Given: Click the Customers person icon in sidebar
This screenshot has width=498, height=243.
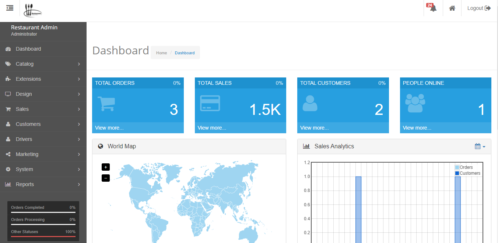Looking at the screenshot, I should [x=8, y=124].
